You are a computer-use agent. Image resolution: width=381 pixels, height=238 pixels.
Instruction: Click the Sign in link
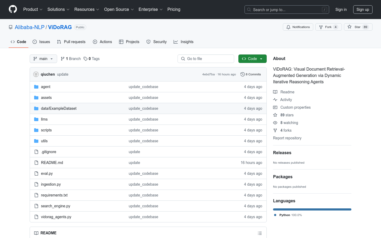[x=341, y=10]
